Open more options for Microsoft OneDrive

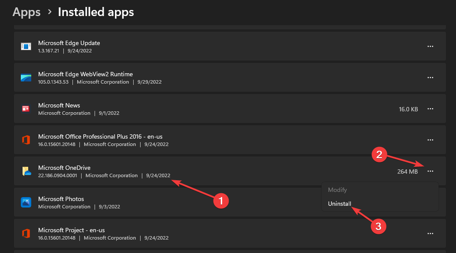430,171
